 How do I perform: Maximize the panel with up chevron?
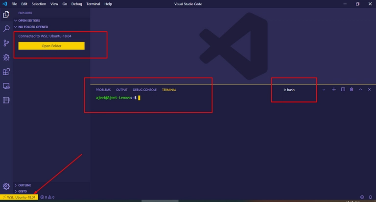[360, 89]
